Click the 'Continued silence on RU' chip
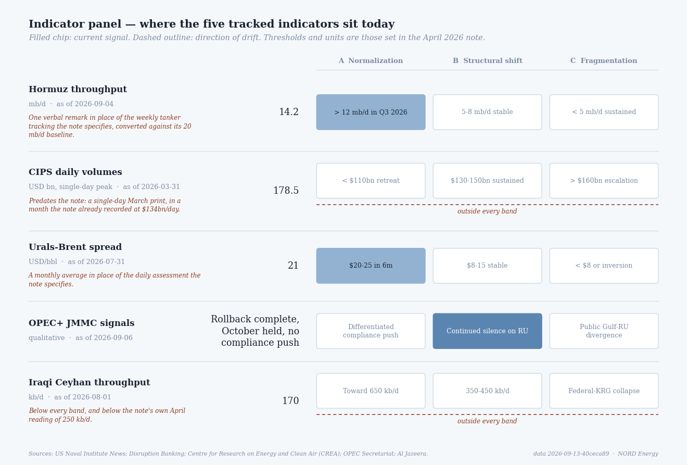Image resolution: width=687 pixels, height=465 pixels. tap(487, 331)
